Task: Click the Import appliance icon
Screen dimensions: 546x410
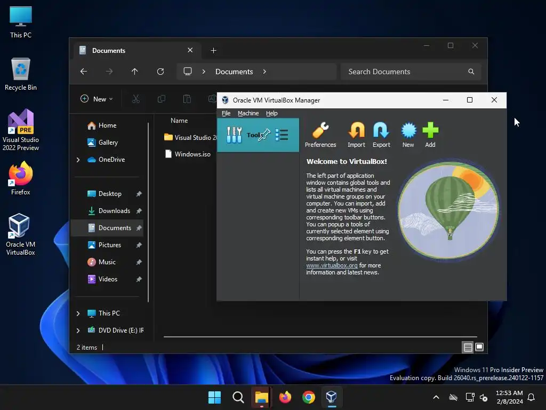Action: (356, 135)
